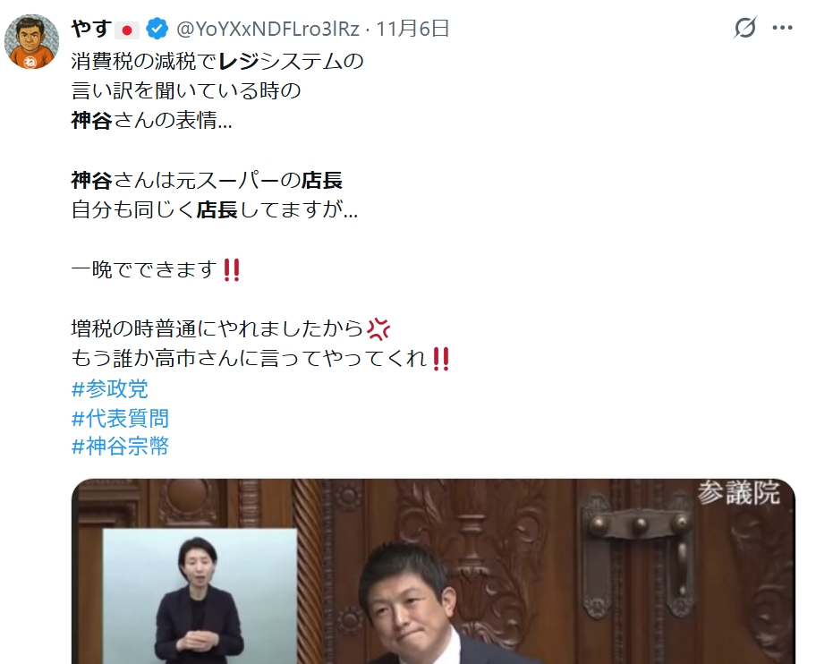This screenshot has width=816, height=664.
Task: Click the double exclamation after やってくれ
Action: point(441,359)
